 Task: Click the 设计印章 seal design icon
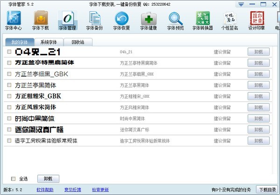(x=257, y=21)
